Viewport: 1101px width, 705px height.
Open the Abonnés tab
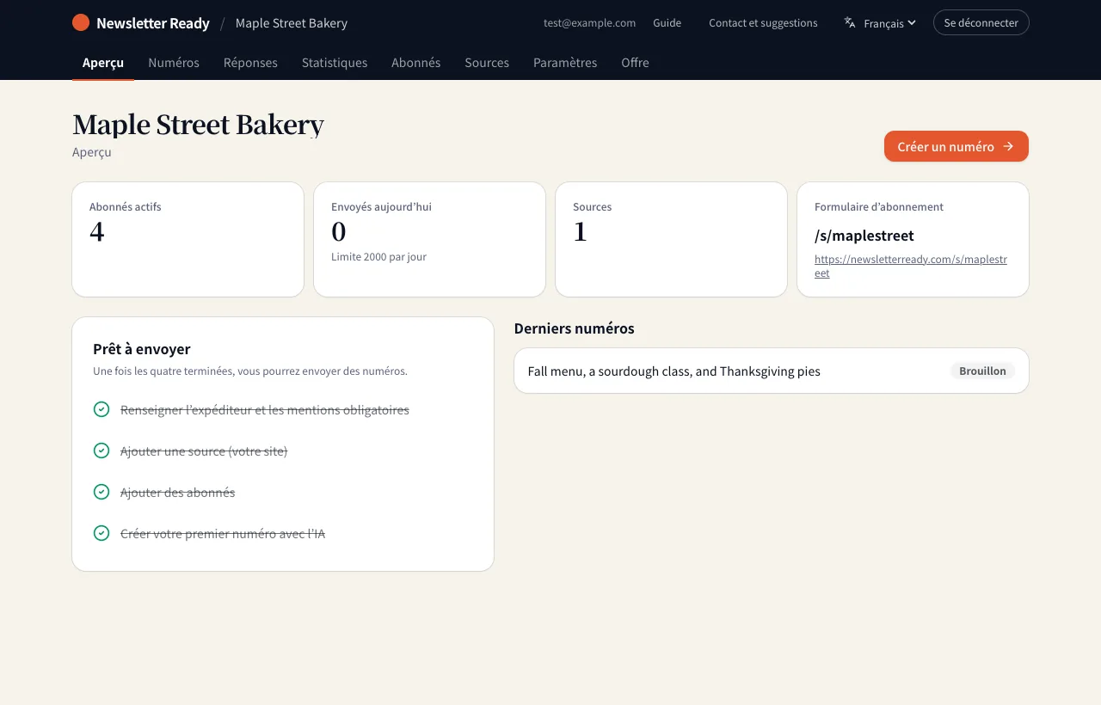416,63
